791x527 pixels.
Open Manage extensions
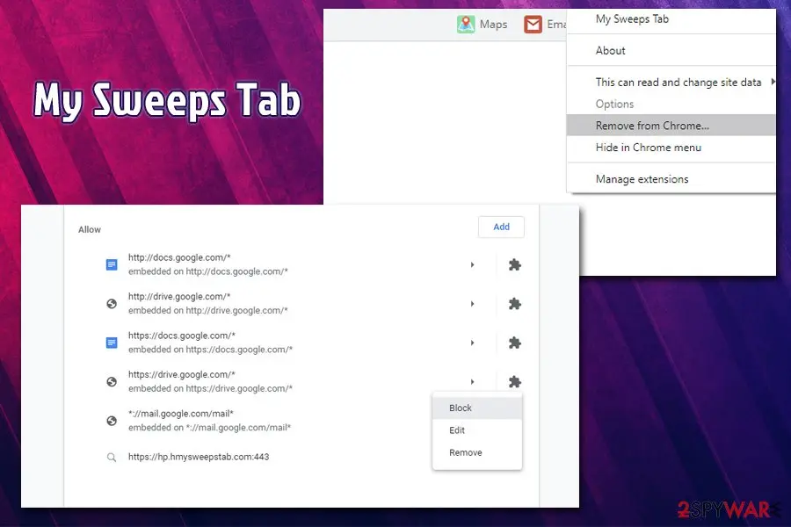(x=671, y=179)
